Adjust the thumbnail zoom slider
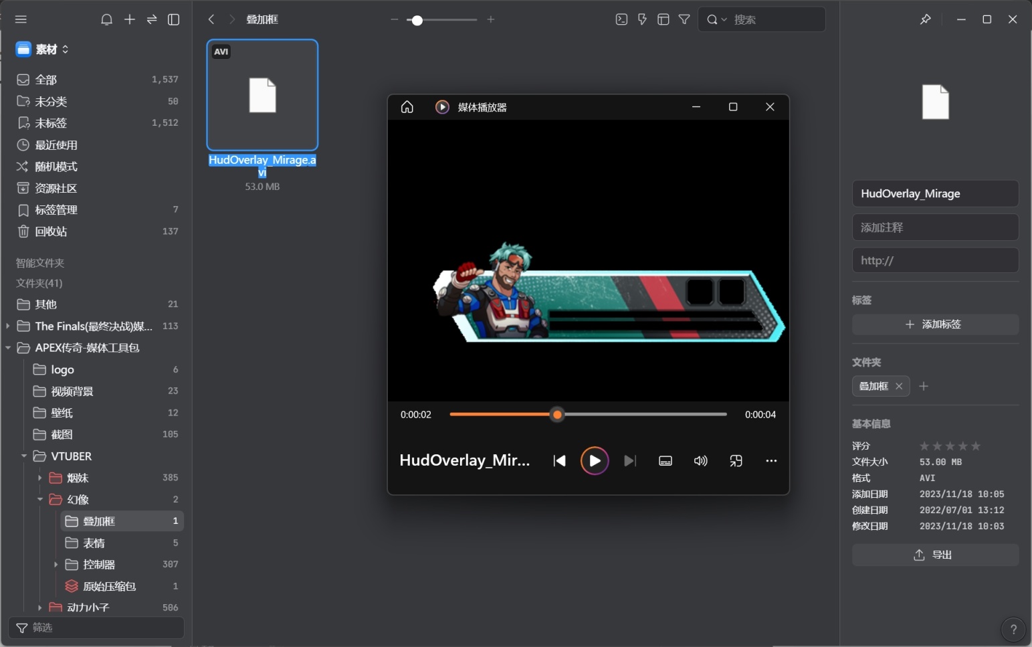This screenshot has height=647, width=1032. (442, 20)
